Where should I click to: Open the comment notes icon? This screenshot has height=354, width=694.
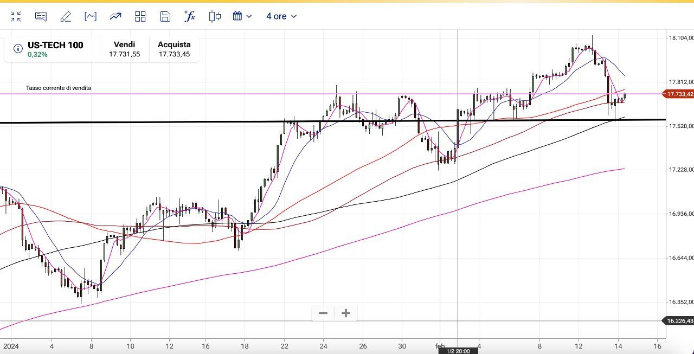[41, 16]
